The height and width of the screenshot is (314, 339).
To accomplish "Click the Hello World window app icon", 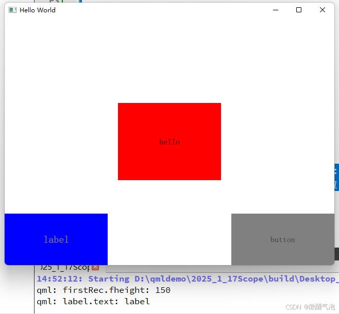I will pyautogui.click(x=12, y=10).
